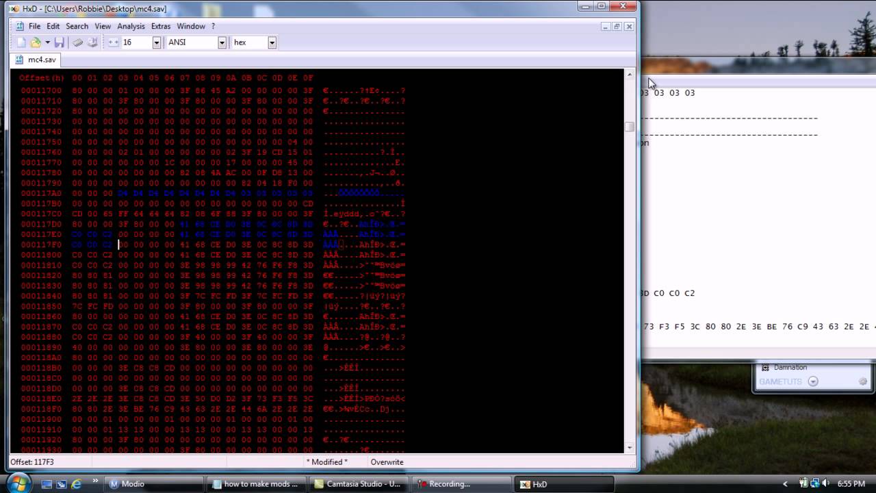Open the ? help menu

[x=213, y=26]
